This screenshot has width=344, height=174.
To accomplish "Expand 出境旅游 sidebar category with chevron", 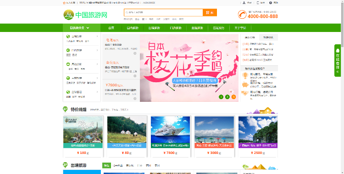I will [97, 37].
